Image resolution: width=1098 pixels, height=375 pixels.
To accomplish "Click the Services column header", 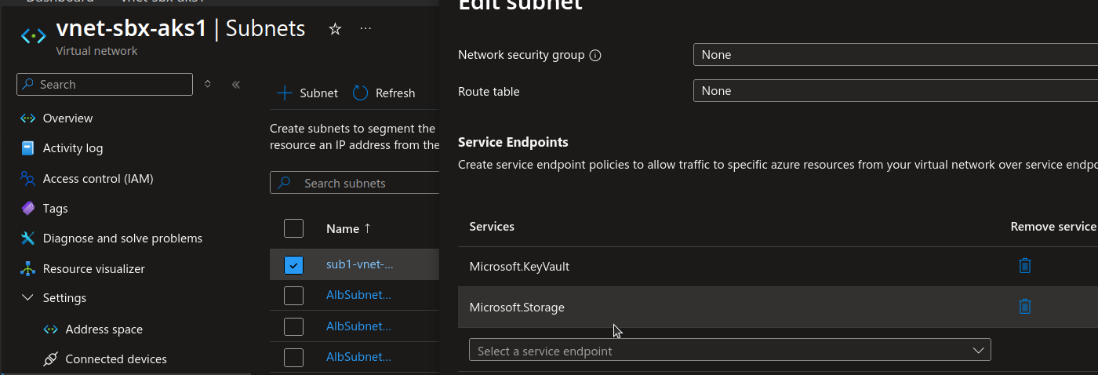I will pyautogui.click(x=492, y=226).
